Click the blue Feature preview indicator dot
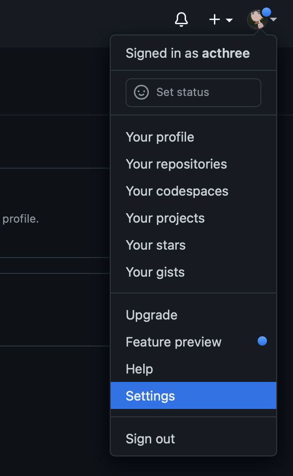Screen dimensions: 293x476 tap(262, 341)
